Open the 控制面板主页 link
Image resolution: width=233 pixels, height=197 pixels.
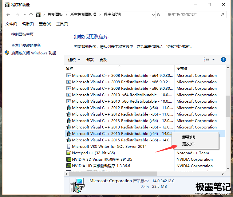[22, 34]
